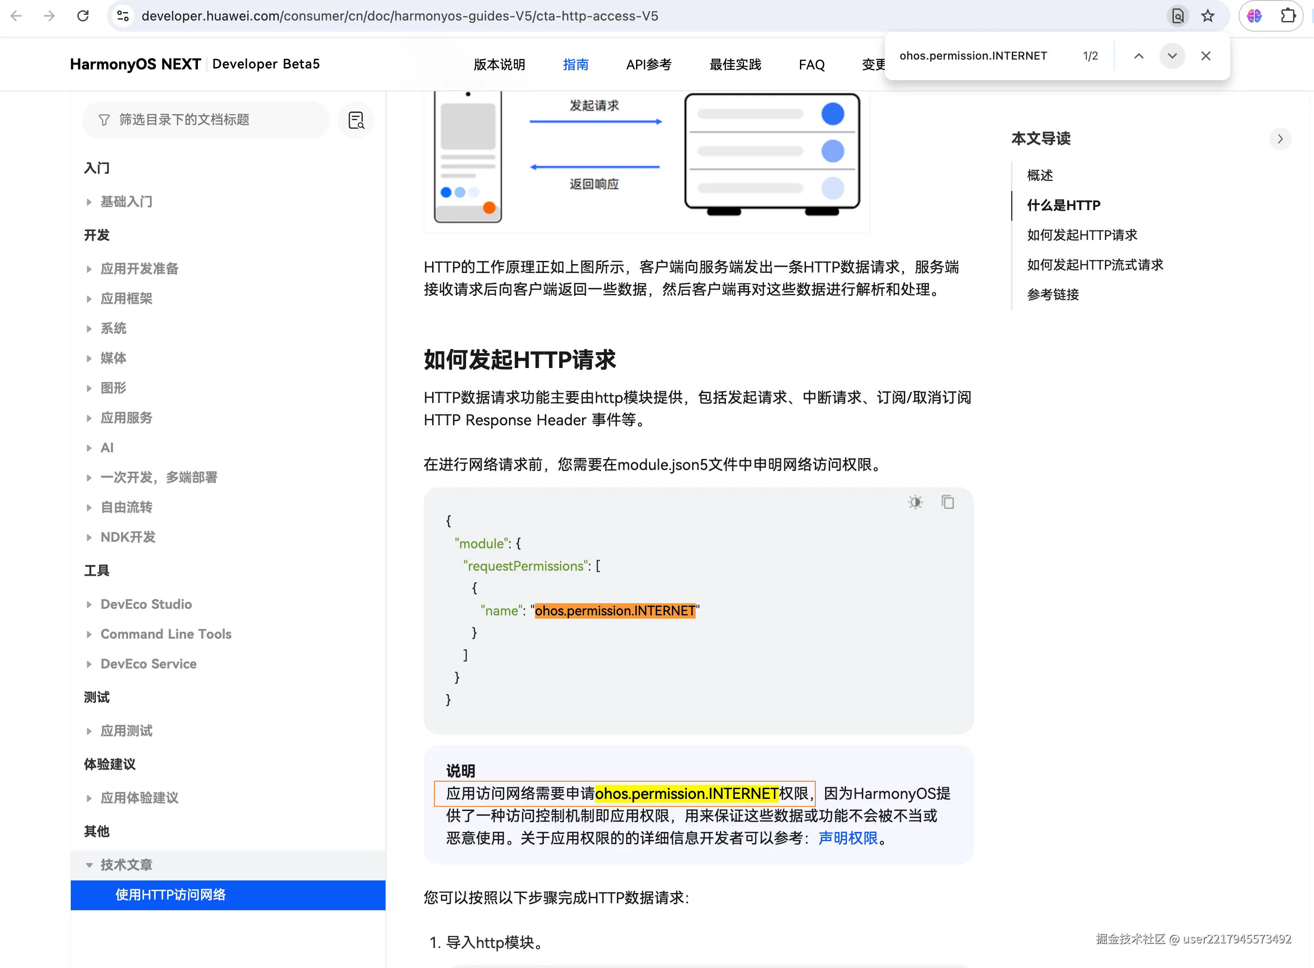Collapse the 本文导读 side panel
The image size is (1314, 968).
point(1280,139)
